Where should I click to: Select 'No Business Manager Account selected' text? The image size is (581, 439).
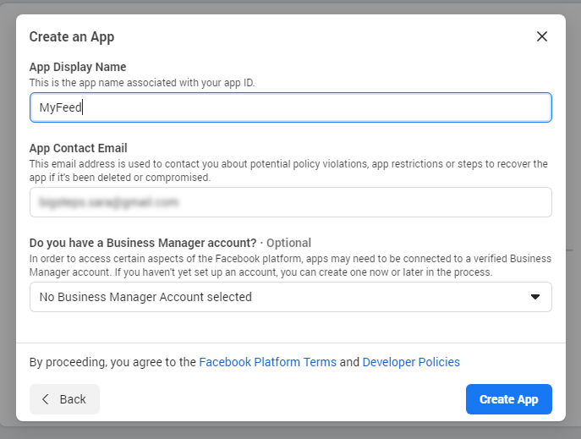(x=145, y=297)
